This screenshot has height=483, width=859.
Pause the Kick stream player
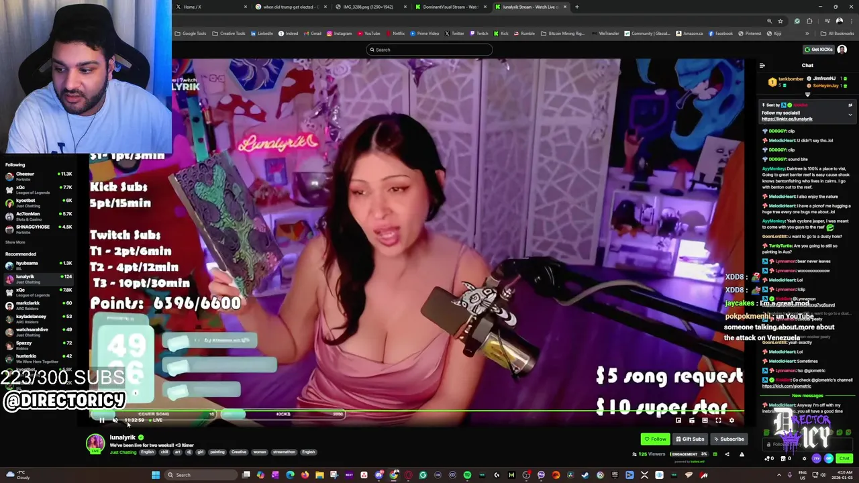(x=102, y=421)
